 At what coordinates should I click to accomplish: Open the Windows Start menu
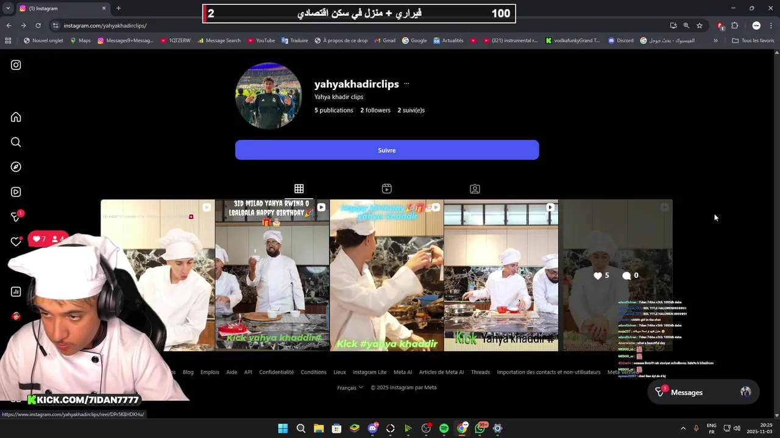[x=283, y=428]
